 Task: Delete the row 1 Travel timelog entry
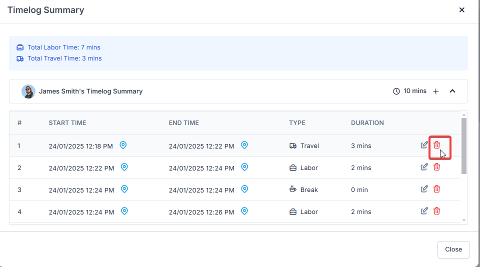pyautogui.click(x=436, y=145)
